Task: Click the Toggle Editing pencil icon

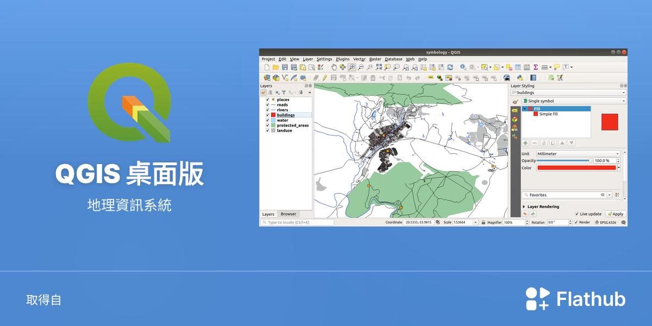Action: (x=324, y=78)
